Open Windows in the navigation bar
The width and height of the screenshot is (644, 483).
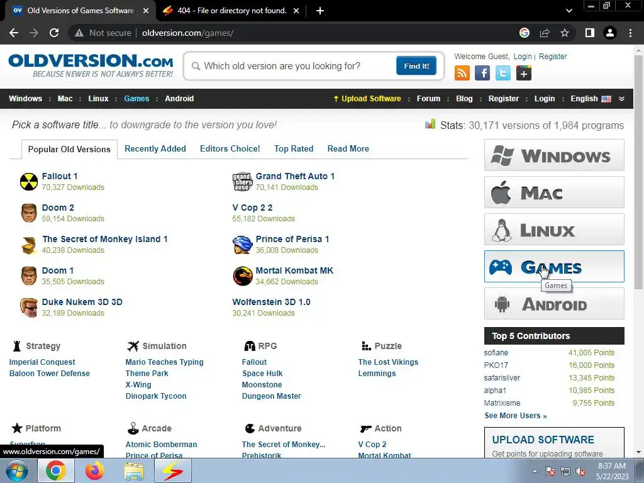point(25,99)
